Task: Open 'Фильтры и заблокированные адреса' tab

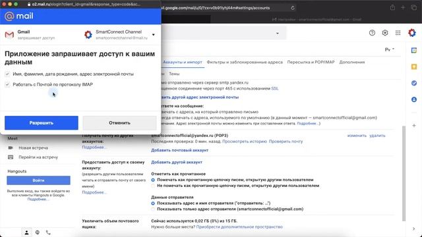Action: (245, 62)
